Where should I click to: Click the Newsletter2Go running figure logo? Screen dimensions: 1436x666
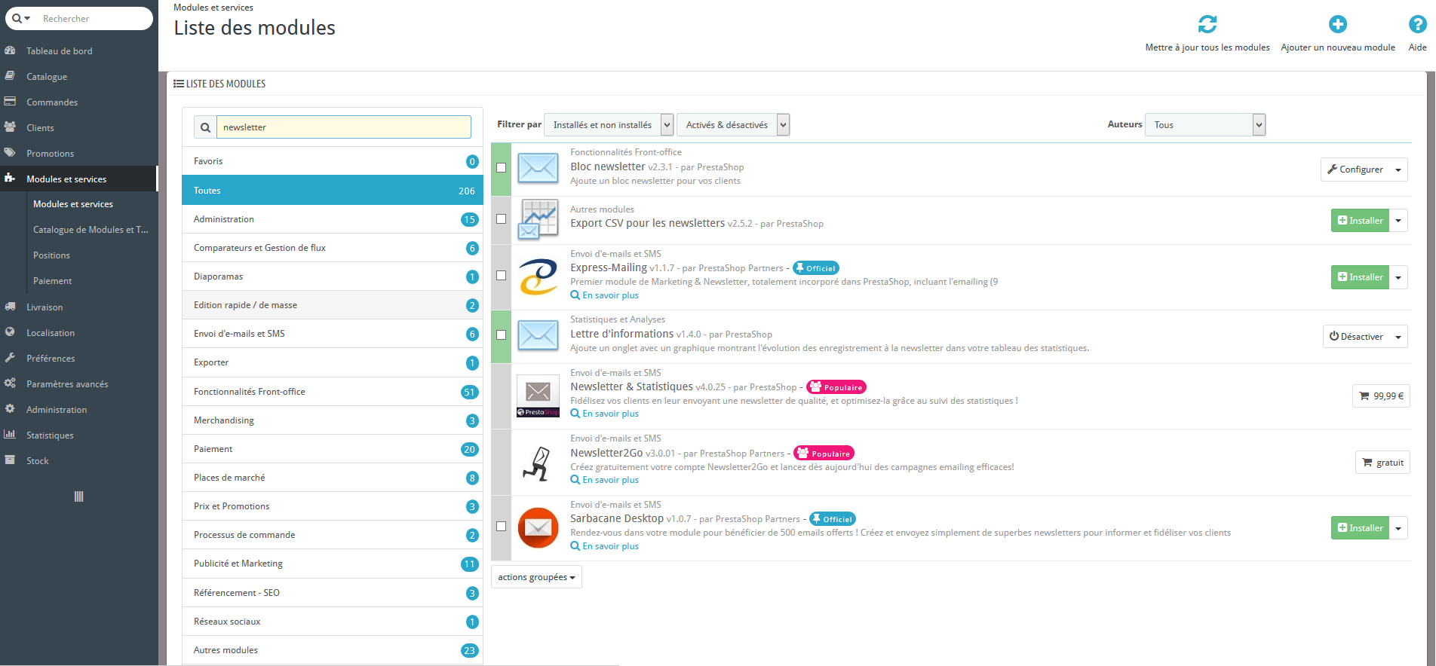pyautogui.click(x=538, y=463)
